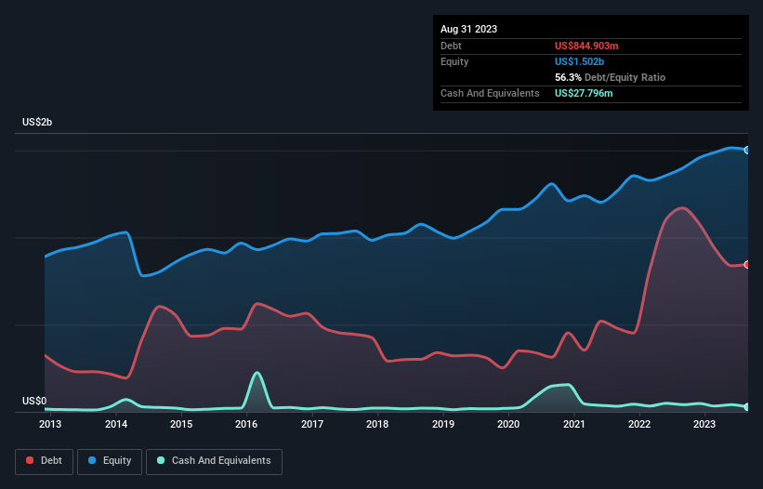Click the 2016 cash spike peak
The width and height of the screenshot is (763, 489).
tap(257, 373)
